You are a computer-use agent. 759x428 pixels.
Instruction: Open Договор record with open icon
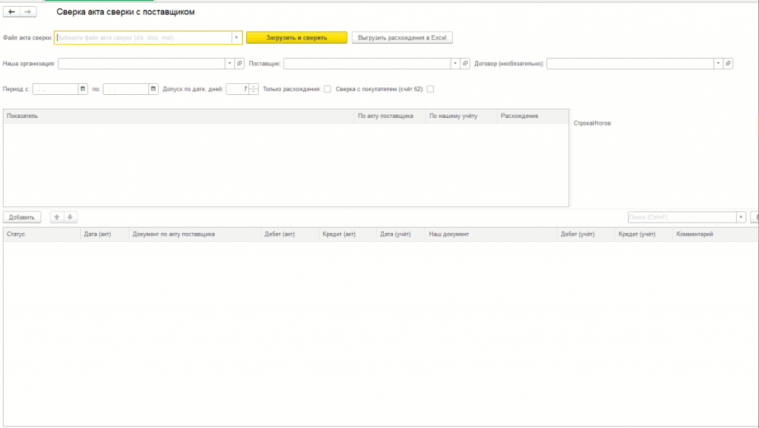point(728,64)
